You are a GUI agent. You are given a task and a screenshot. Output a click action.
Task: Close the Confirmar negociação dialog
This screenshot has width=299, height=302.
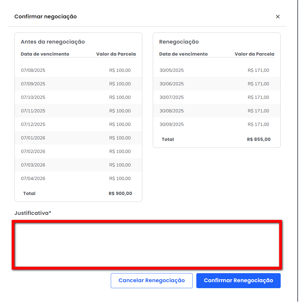point(277,17)
